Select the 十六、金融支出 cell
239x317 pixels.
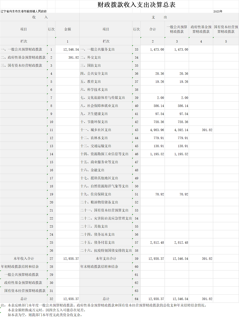pos(106,170)
